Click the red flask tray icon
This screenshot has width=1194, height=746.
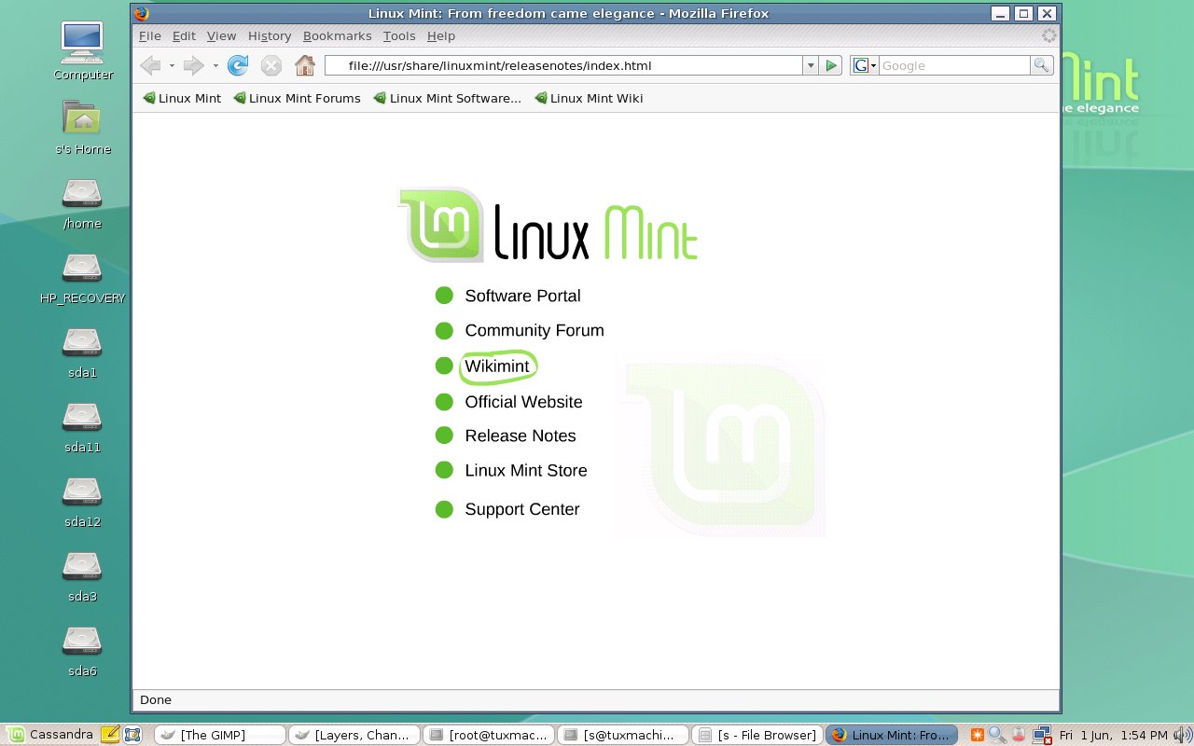click(x=1020, y=735)
